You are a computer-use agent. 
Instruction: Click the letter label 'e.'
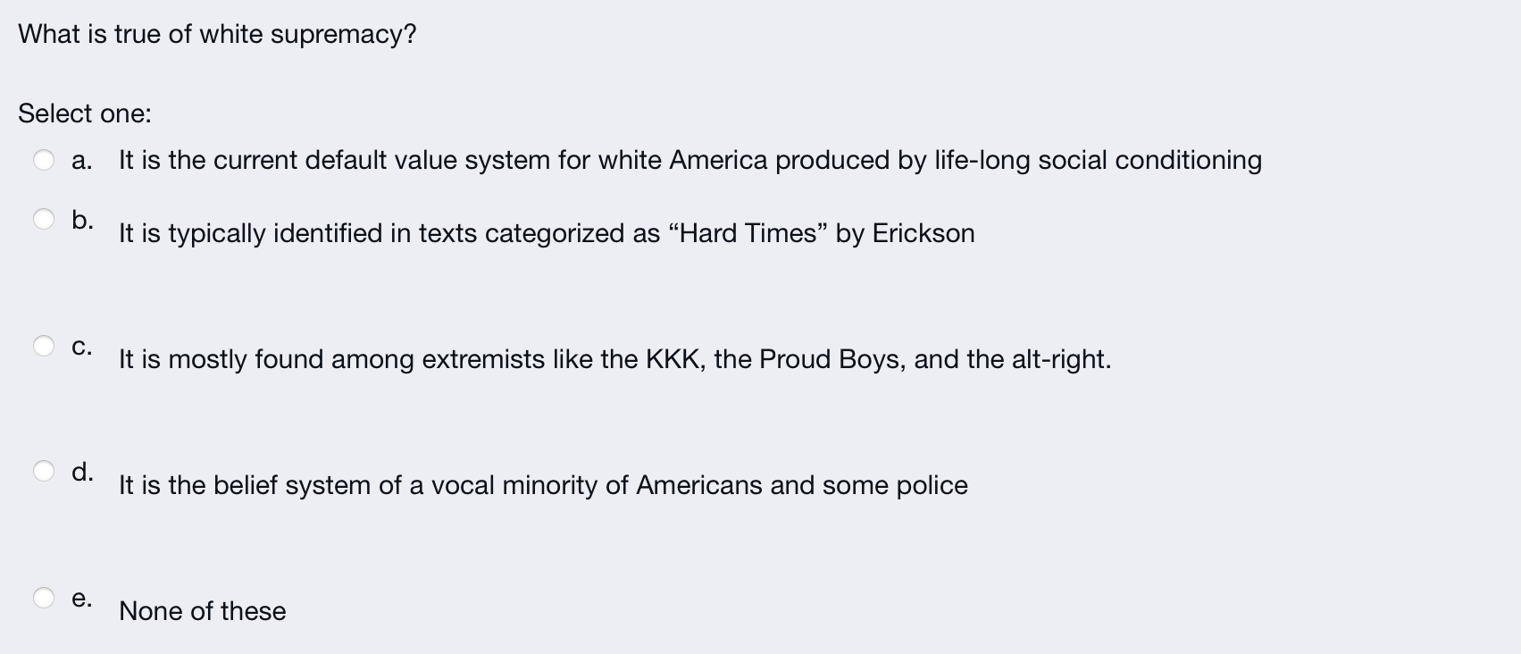tap(81, 599)
